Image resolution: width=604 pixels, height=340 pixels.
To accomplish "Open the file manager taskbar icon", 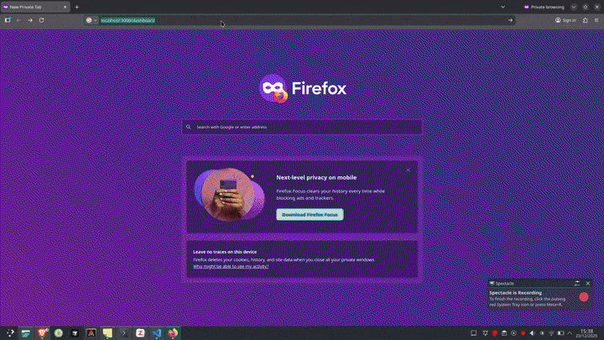I will click(26, 332).
